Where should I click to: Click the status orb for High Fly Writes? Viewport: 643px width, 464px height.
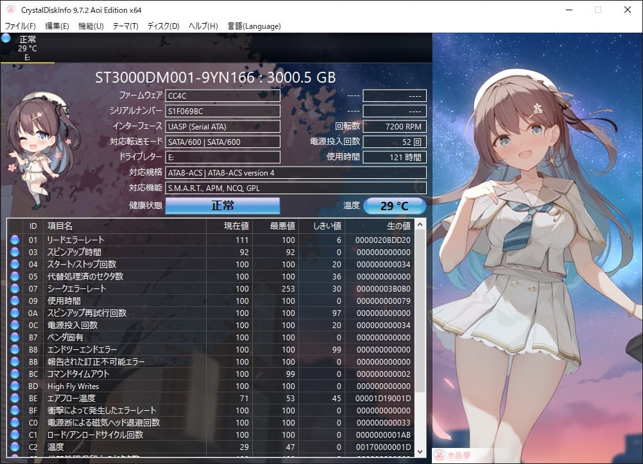tap(15, 386)
